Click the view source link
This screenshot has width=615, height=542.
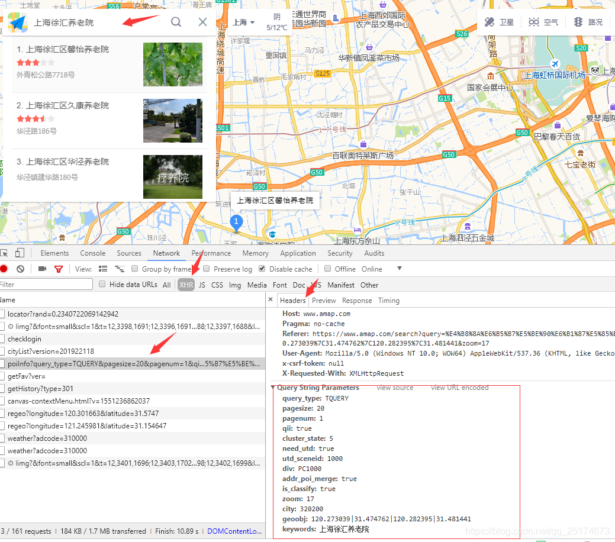(395, 388)
